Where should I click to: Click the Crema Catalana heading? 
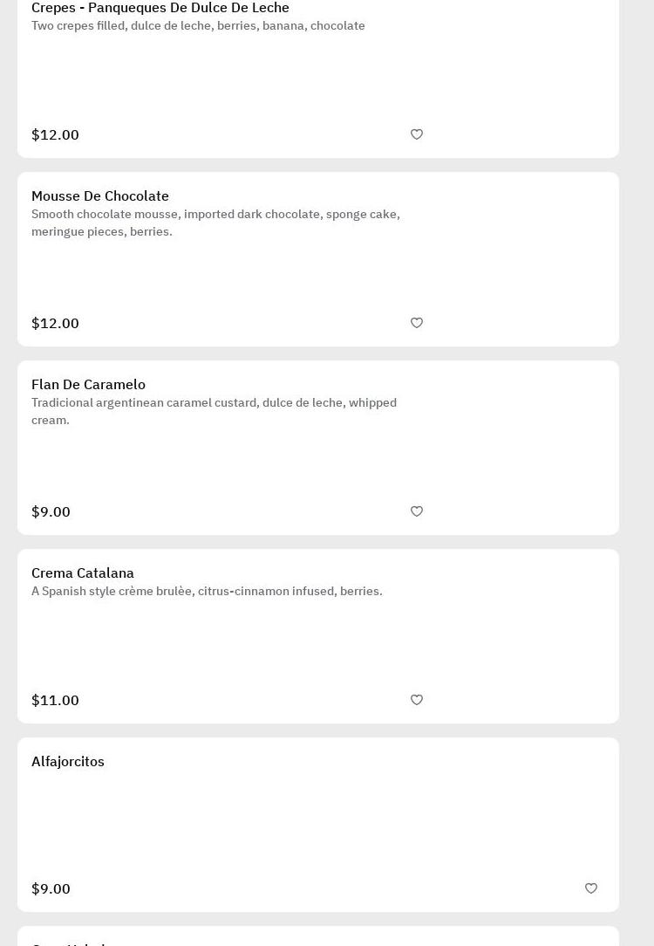(83, 573)
